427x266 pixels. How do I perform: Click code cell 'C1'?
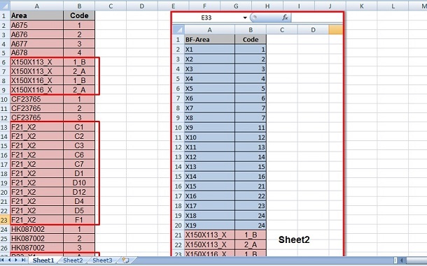point(79,127)
